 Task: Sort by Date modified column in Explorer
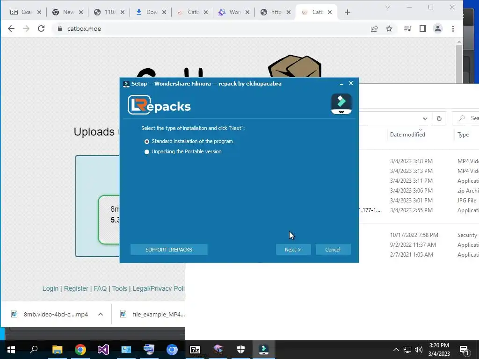407,135
